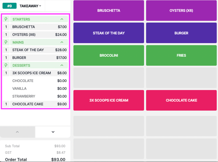Click the quantity box next to BRUSCHETTA
Image resolution: width=218 pixels, height=162 pixels.
(x=6, y=27)
